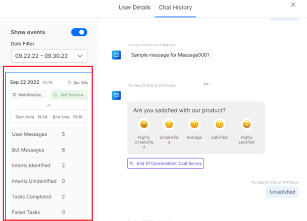Screen dimensions: 307x221
Task: Collapse the session details chevron
Action: coord(49,105)
